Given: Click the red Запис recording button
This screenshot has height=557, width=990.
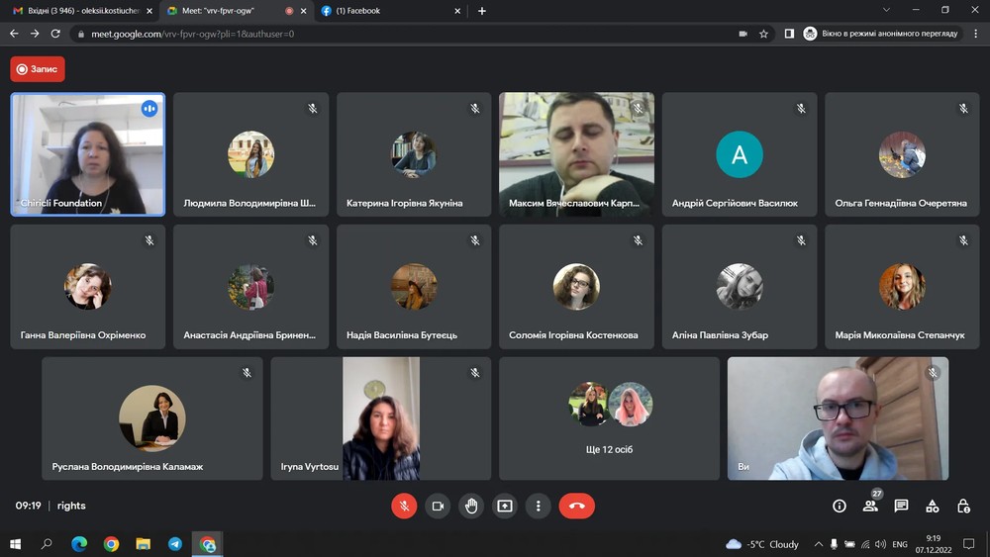Looking at the screenshot, I should [x=38, y=69].
